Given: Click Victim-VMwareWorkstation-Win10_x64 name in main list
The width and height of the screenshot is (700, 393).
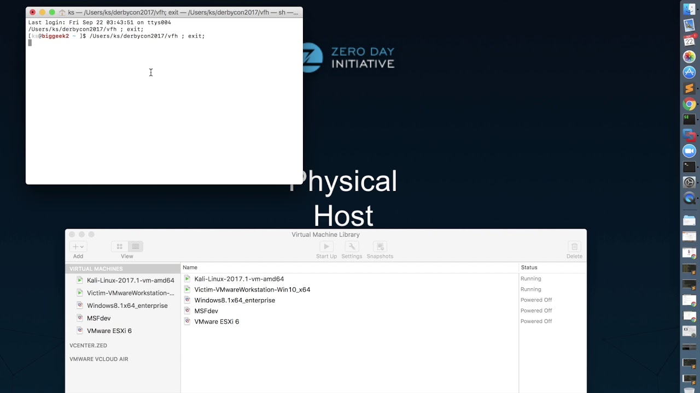Looking at the screenshot, I should (x=252, y=289).
